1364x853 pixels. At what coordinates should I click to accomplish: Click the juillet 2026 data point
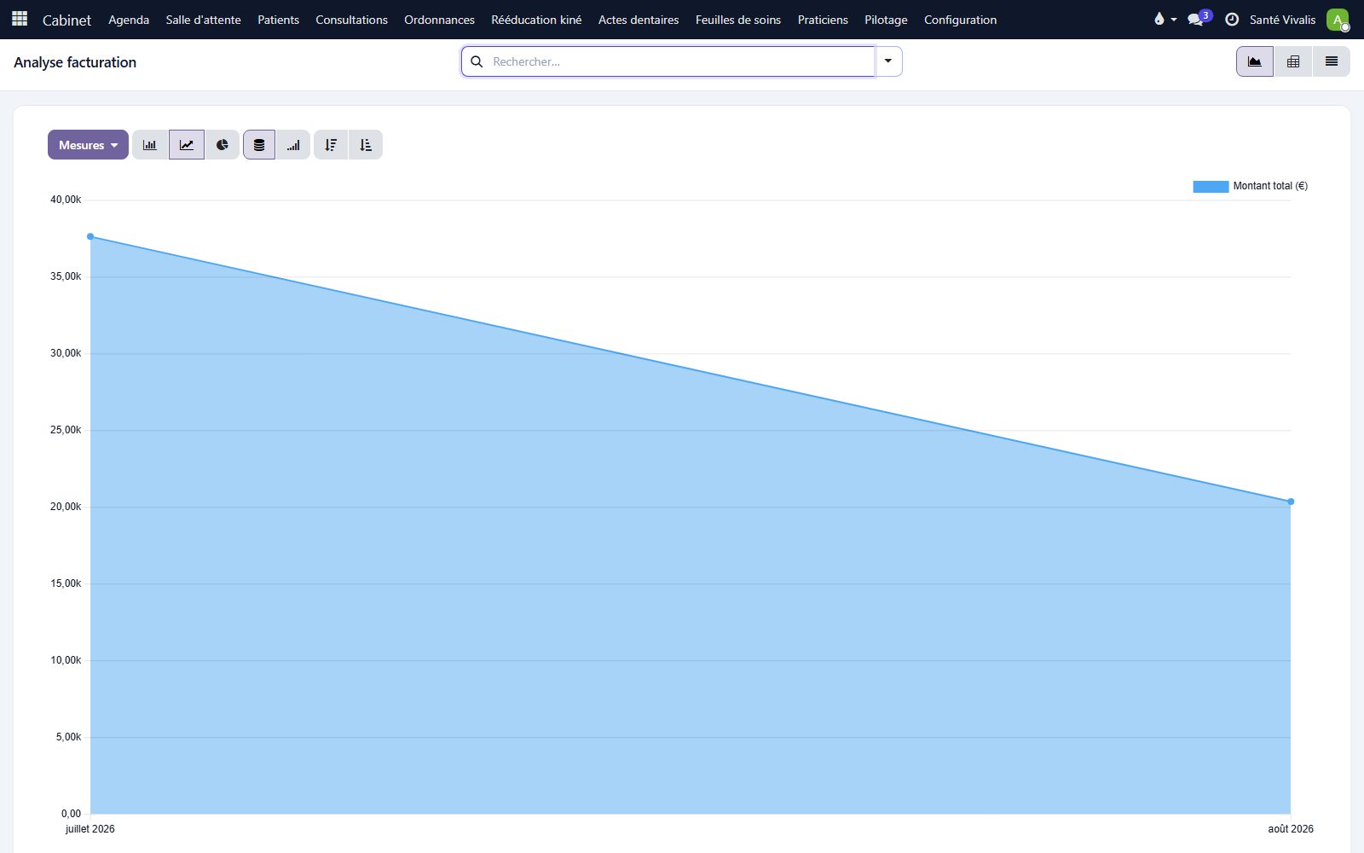[90, 236]
